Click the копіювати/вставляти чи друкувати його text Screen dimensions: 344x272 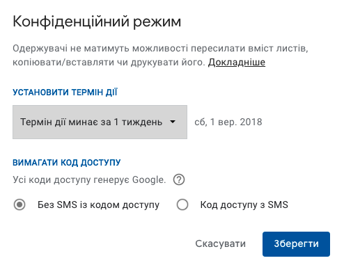[x=109, y=63]
